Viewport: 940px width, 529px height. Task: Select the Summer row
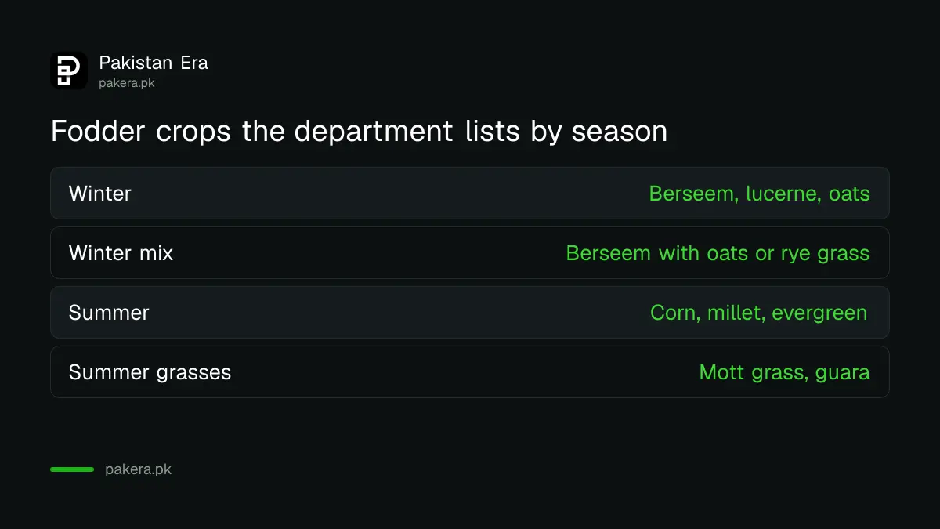[470, 312]
